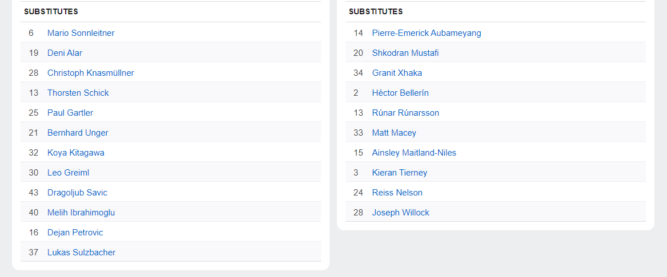Screen dimensions: 667x277
Task: Open the Leo Greiml link
Action: 68,173
